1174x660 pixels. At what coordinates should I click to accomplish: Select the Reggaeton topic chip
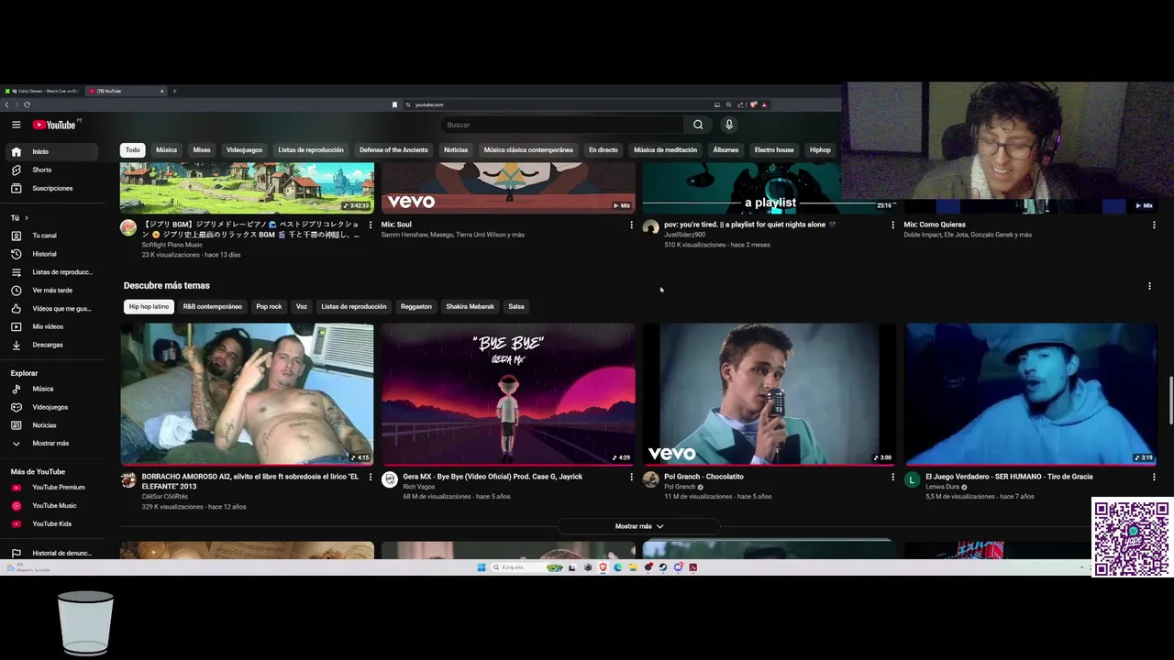point(415,306)
